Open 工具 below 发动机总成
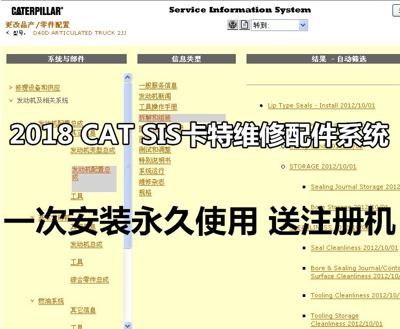 pos(77,262)
